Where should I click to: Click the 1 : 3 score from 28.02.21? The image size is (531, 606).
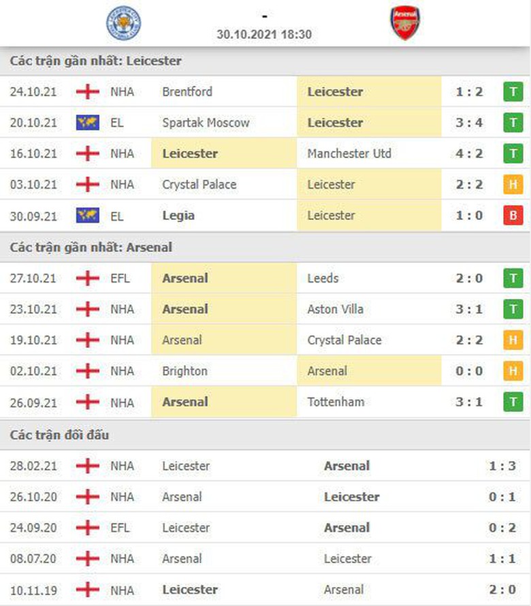click(x=502, y=466)
